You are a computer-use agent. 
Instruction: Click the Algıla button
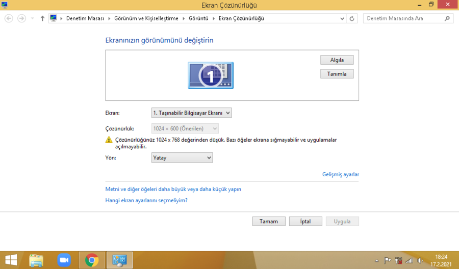click(337, 60)
